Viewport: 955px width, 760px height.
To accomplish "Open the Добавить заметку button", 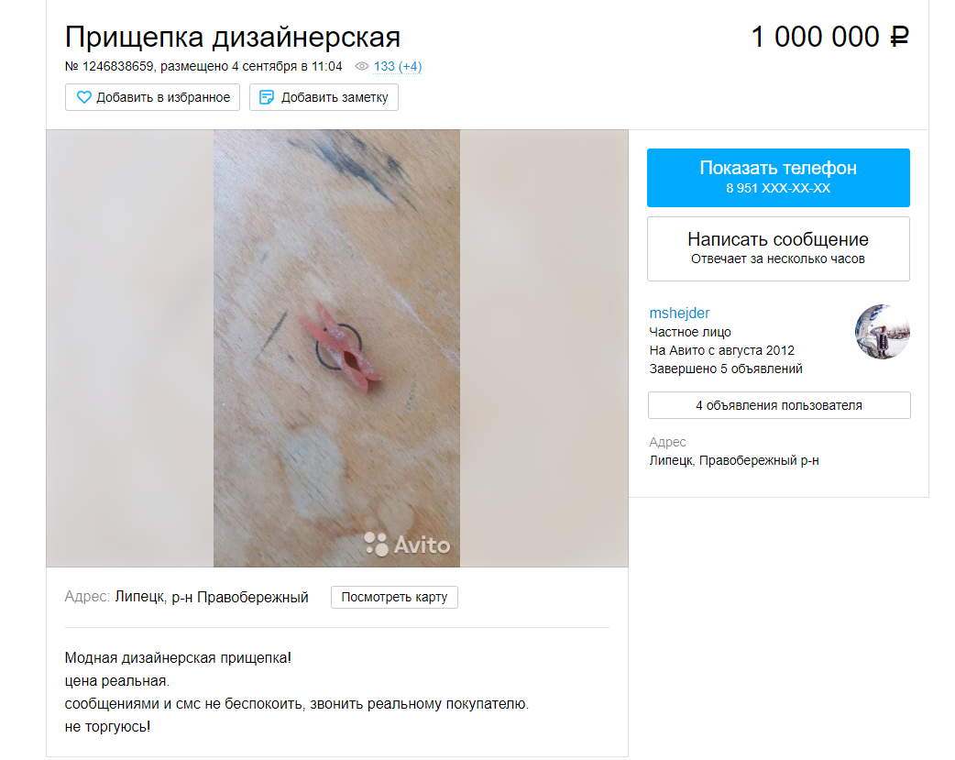I will click(324, 97).
